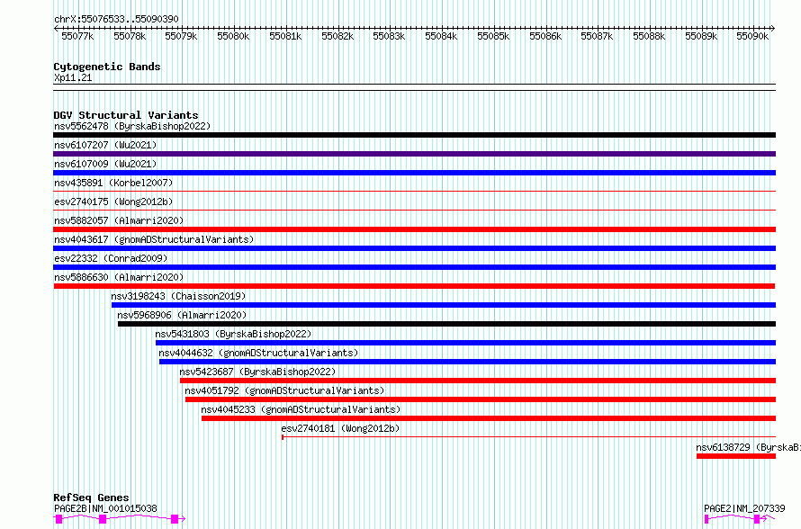
Task: Click the 55086k ruler tick label
Action: tap(545, 36)
